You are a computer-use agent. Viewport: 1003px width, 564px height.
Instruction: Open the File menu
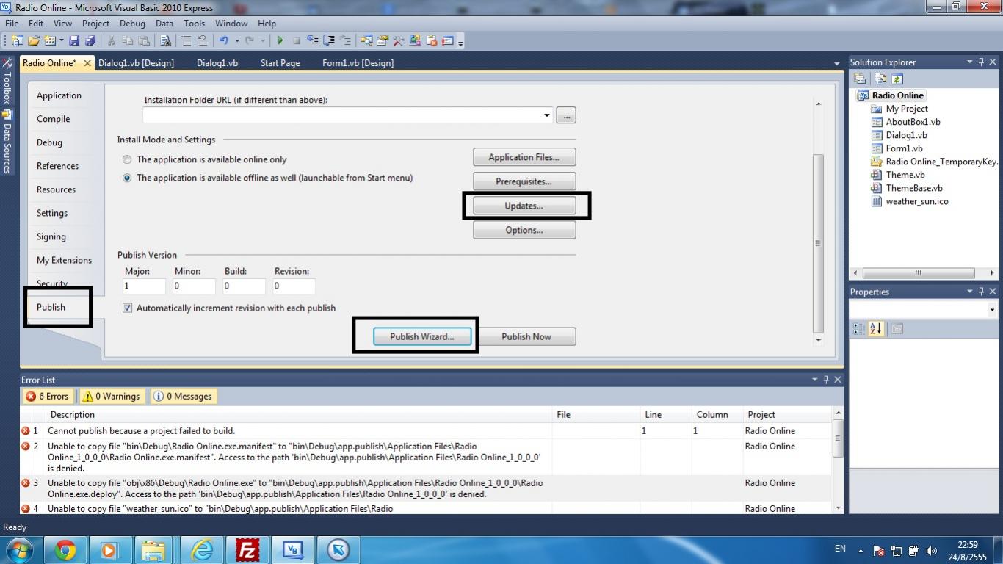[12, 23]
